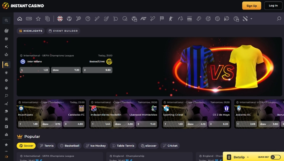Screen dimensions: 284x161
Task: Select the Soccer popular filter
Action: click(x=26, y=146)
